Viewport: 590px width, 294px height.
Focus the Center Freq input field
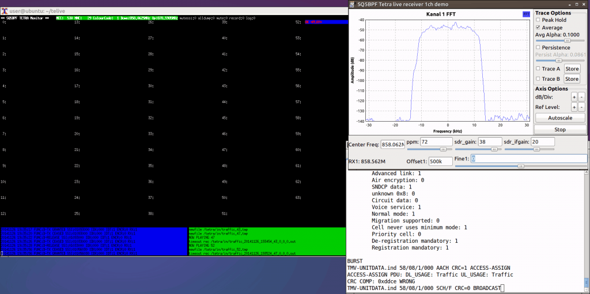(x=393, y=145)
